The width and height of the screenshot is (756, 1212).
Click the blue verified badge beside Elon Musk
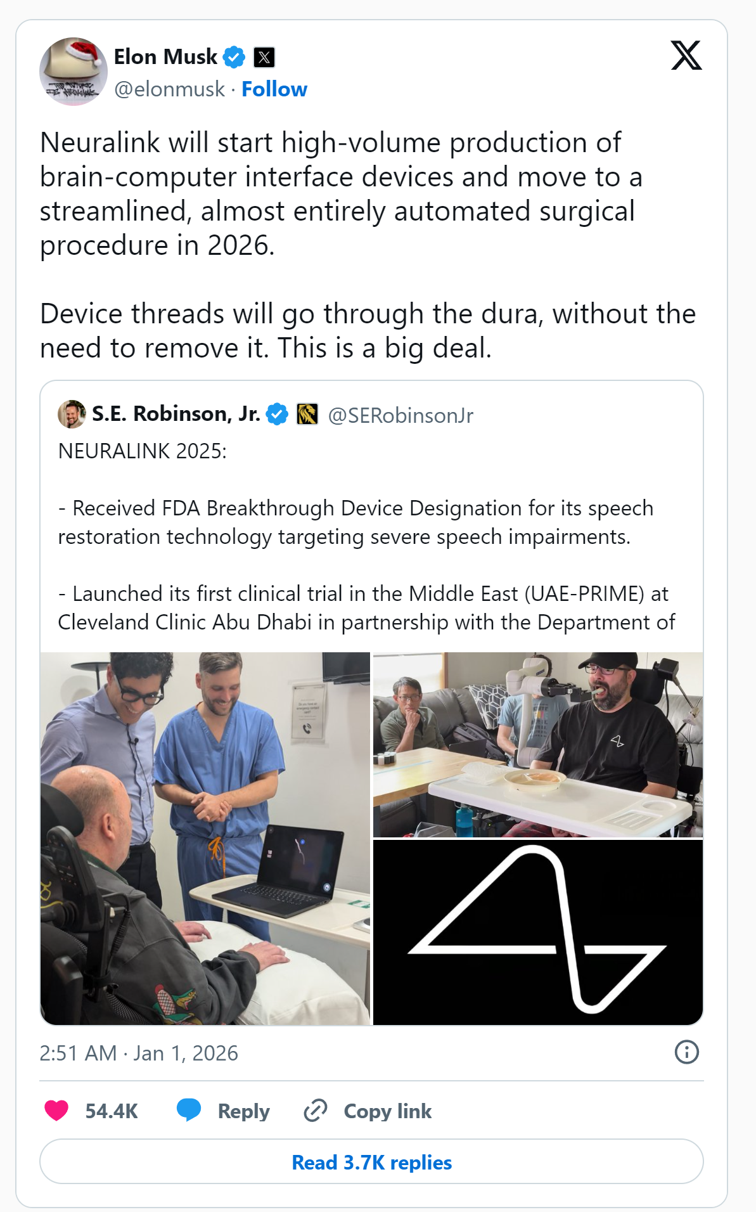tap(234, 57)
